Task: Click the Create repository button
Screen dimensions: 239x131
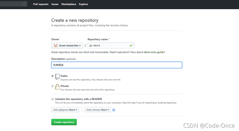Action: pyautogui.click(x=64, y=122)
